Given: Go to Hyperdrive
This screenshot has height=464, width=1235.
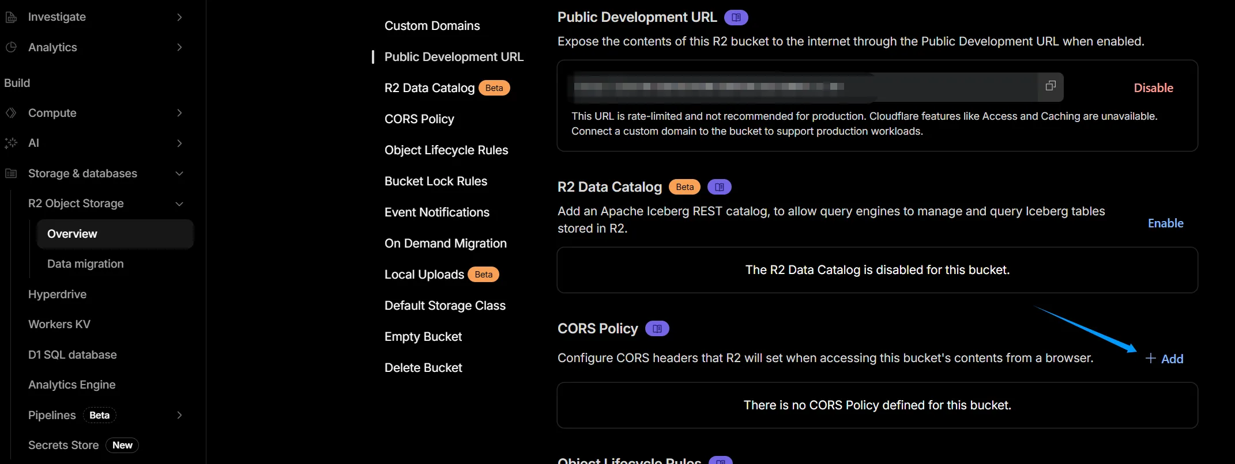Looking at the screenshot, I should [58, 294].
